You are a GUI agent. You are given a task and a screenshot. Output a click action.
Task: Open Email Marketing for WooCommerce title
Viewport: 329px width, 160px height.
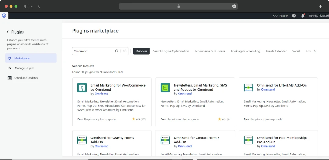[x=118, y=87]
